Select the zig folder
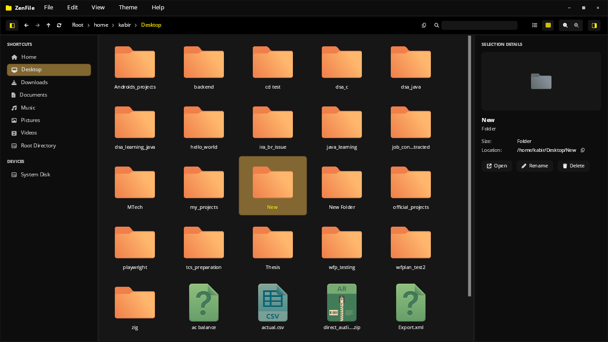Viewport: 608px width, 342px height. 135,306
